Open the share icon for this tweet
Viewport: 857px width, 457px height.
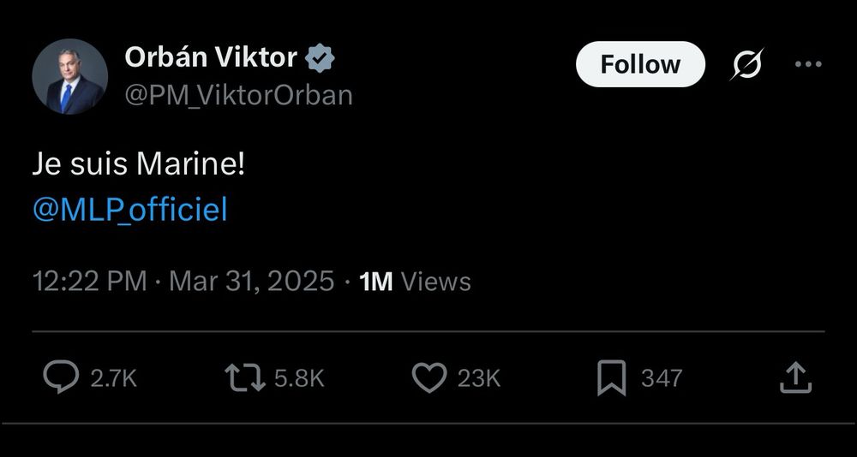795,377
